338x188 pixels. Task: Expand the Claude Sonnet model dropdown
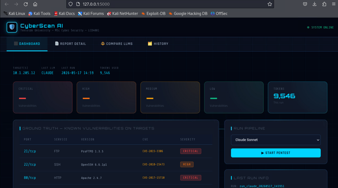(x=276, y=140)
